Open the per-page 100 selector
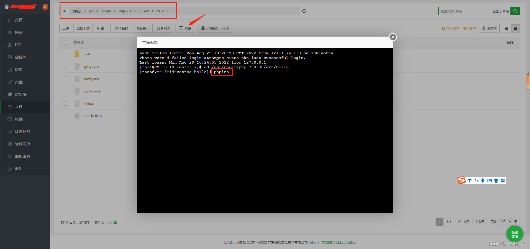 [505, 222]
